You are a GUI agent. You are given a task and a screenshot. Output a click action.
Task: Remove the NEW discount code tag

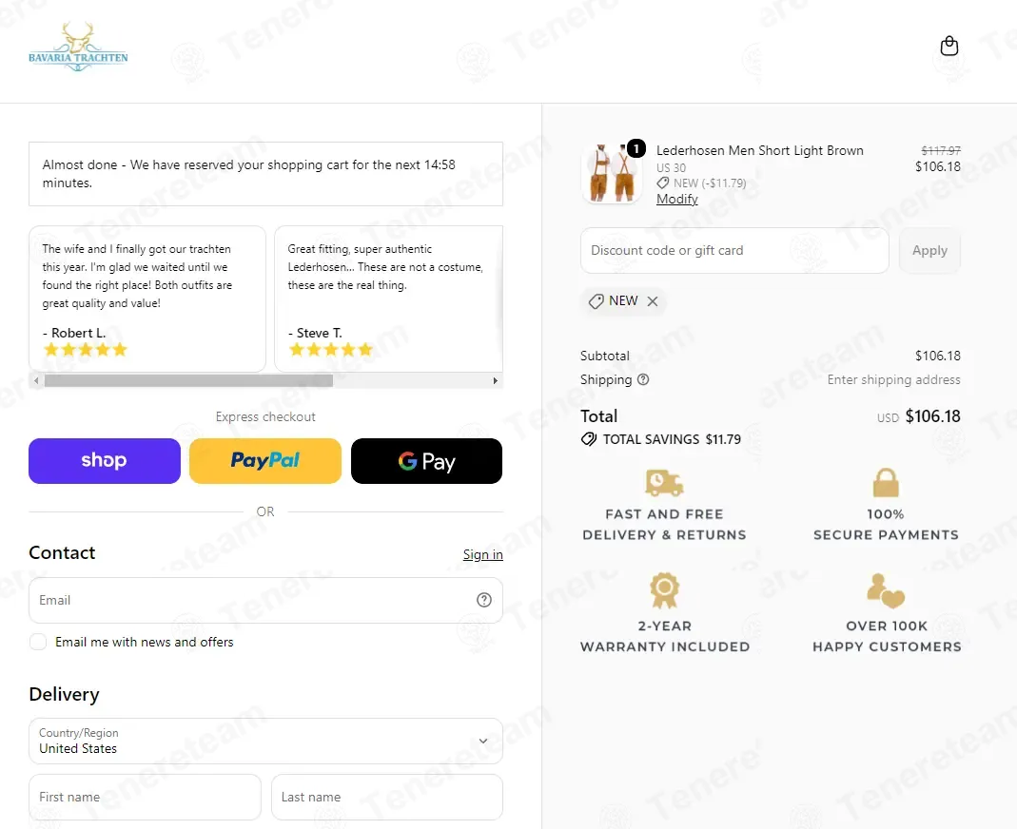[x=653, y=301]
